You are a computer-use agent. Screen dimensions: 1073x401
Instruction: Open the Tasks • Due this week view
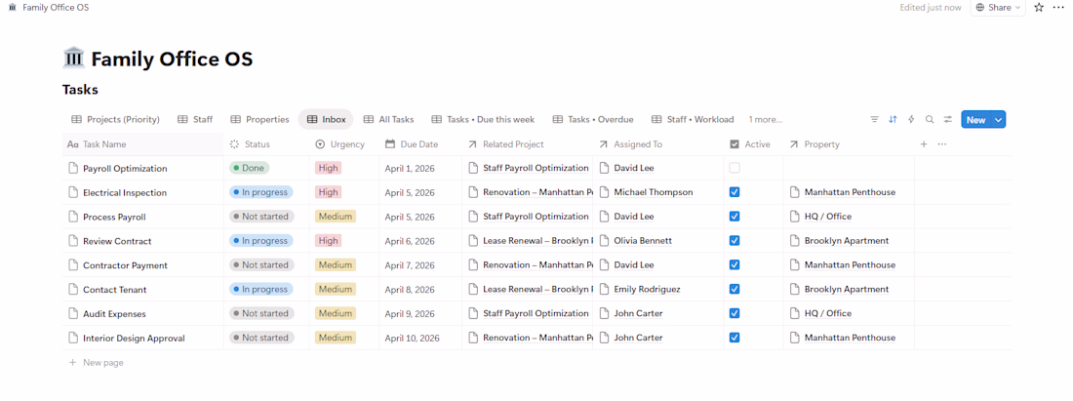click(483, 119)
